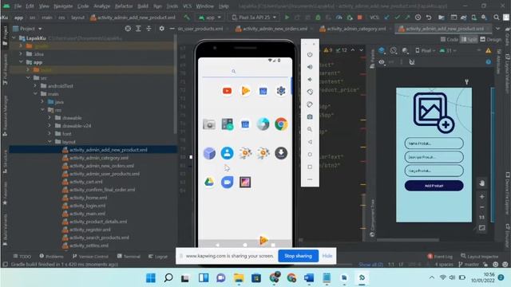The height and width of the screenshot is (287, 511).
Task: Toggle the design surface layers selector
Action: click(x=382, y=50)
